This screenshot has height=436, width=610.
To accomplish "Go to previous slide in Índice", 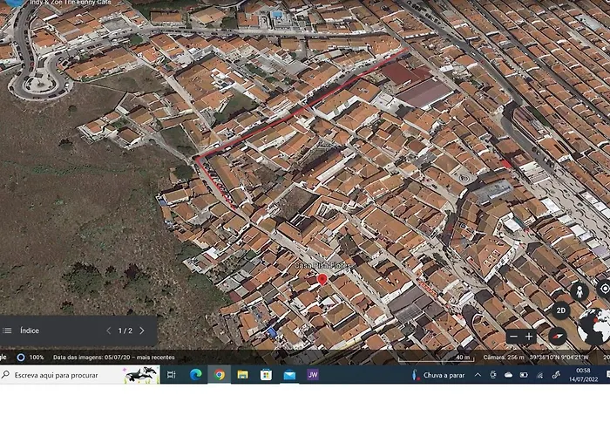I will (x=108, y=330).
